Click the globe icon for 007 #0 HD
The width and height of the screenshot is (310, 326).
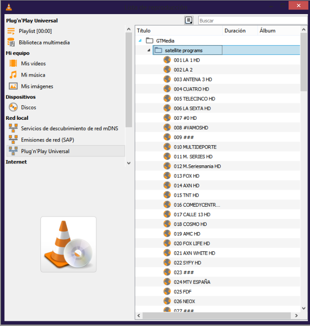pyautogui.click(x=167, y=118)
